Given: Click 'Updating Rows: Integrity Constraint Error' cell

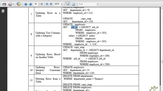Looking at the screenshot, I should 48,70.
